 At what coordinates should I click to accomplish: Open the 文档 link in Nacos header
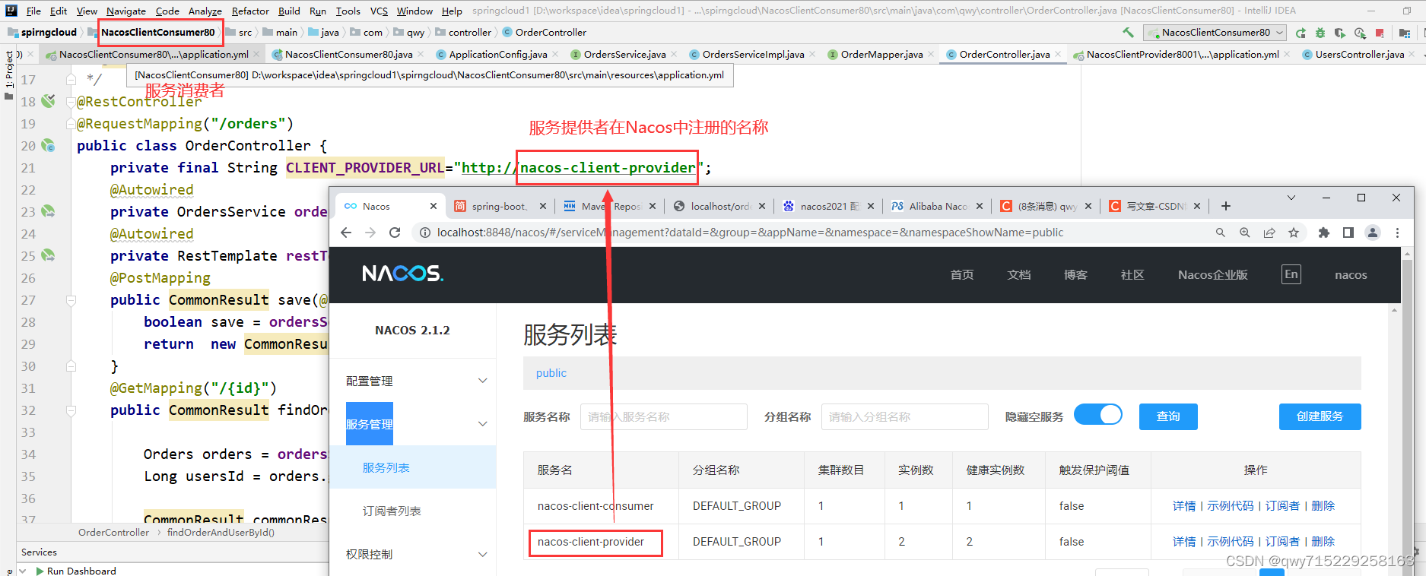(x=1019, y=274)
